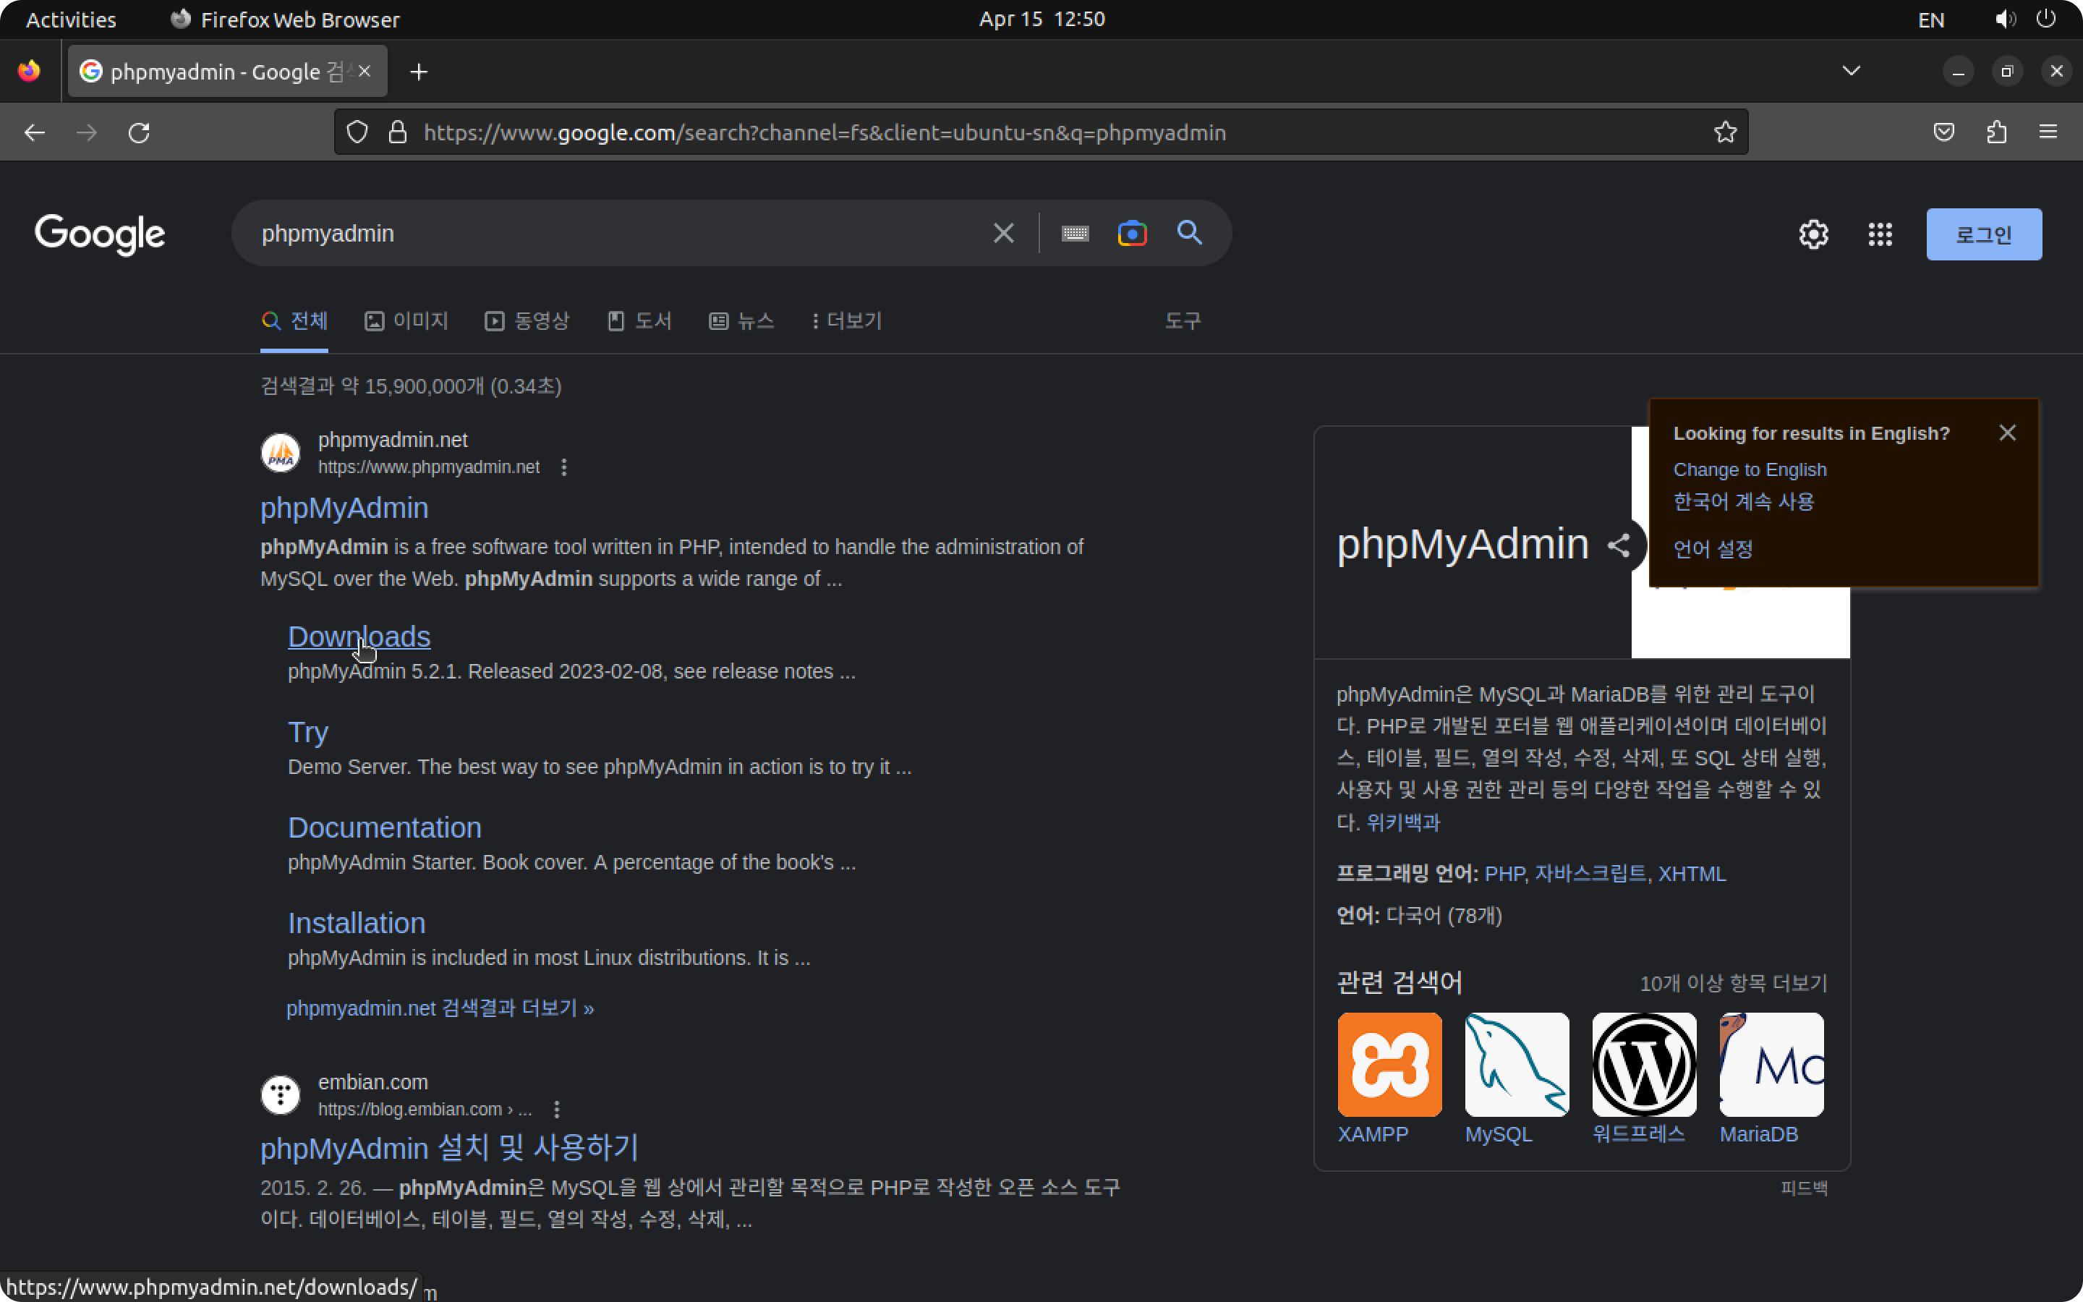Open the MariaDB related search thumbnail

(1771, 1064)
